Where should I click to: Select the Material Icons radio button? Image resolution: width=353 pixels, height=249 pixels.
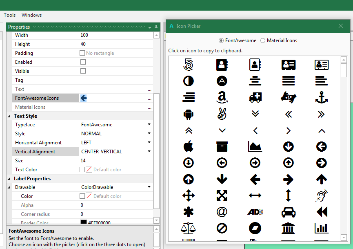tap(263, 40)
